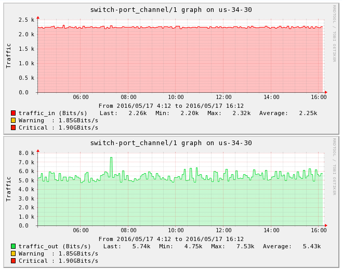Click the red y-axis arrow on the bottom graph
This screenshot has width=342, height=269.
point(37,150)
